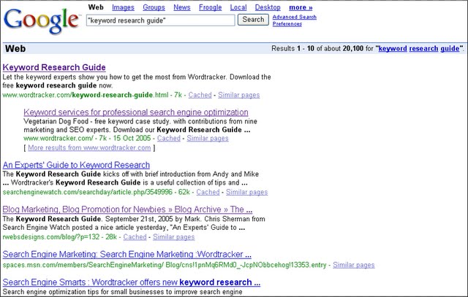Open the Images search tab
Image resolution: width=468 pixels, height=297 pixels.
[x=124, y=7]
